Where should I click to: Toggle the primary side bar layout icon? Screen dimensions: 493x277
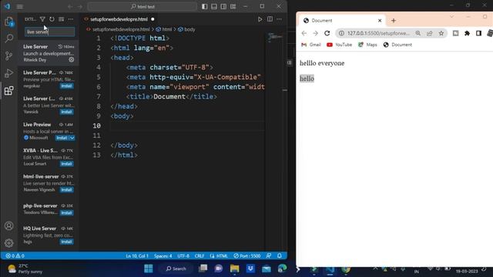pos(205,6)
